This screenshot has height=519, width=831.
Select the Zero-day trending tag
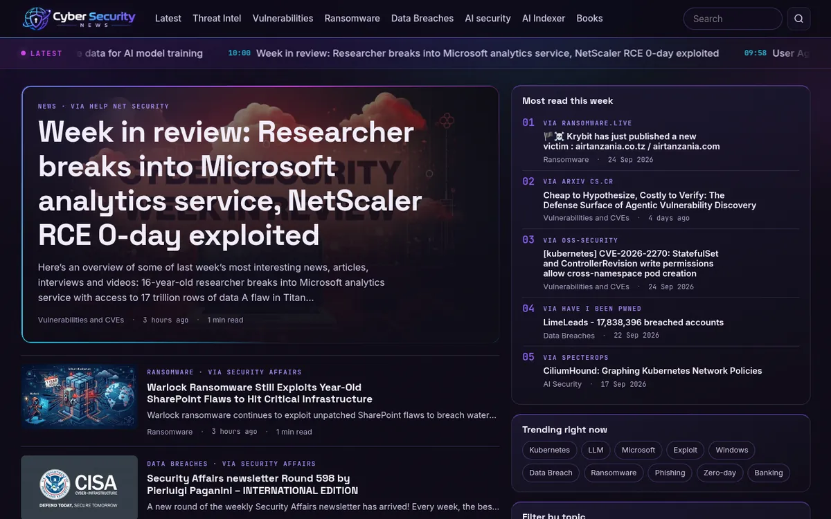(x=720, y=473)
